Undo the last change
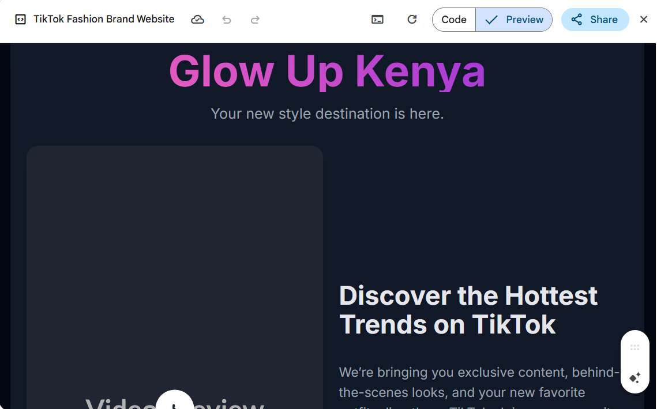The width and height of the screenshot is (657, 409). click(227, 20)
